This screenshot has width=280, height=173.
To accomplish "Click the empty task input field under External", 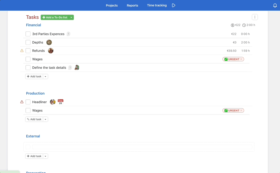I will click(x=142, y=147).
